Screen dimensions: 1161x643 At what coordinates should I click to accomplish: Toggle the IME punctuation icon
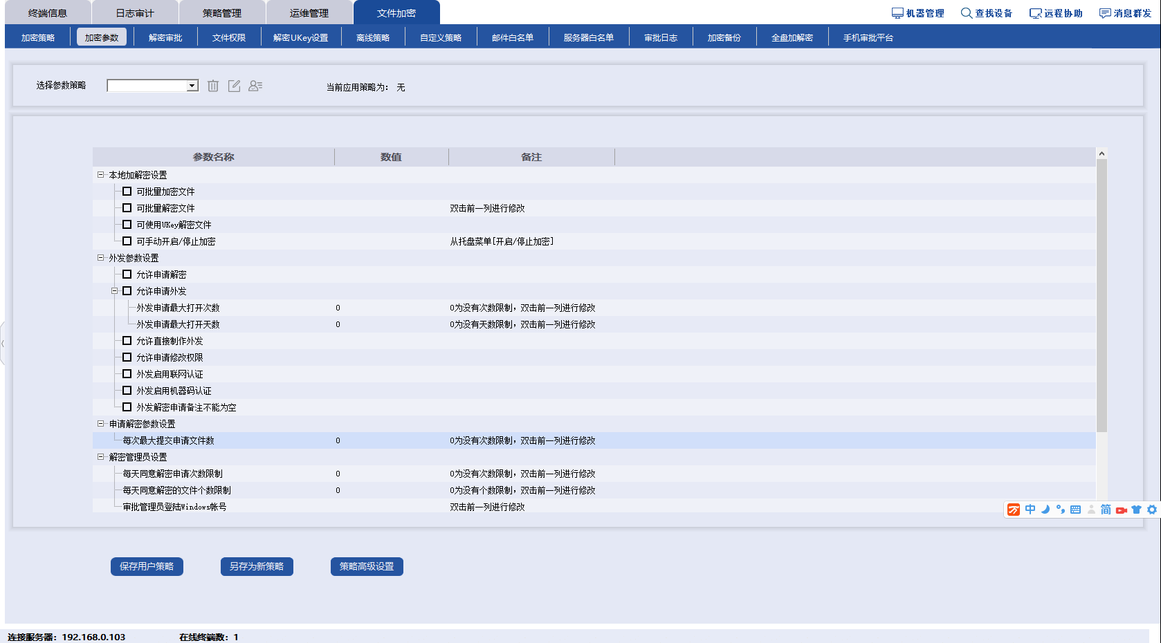tap(1061, 510)
